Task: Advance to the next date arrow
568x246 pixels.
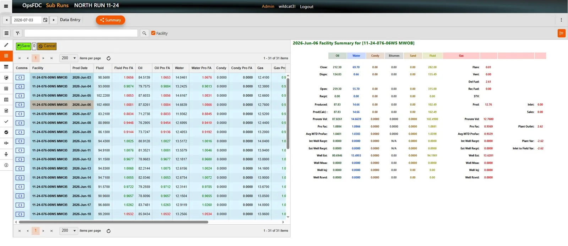Action: [x=54, y=20]
